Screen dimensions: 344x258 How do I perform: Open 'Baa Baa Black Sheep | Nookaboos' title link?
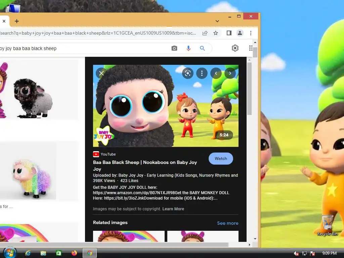click(x=145, y=166)
